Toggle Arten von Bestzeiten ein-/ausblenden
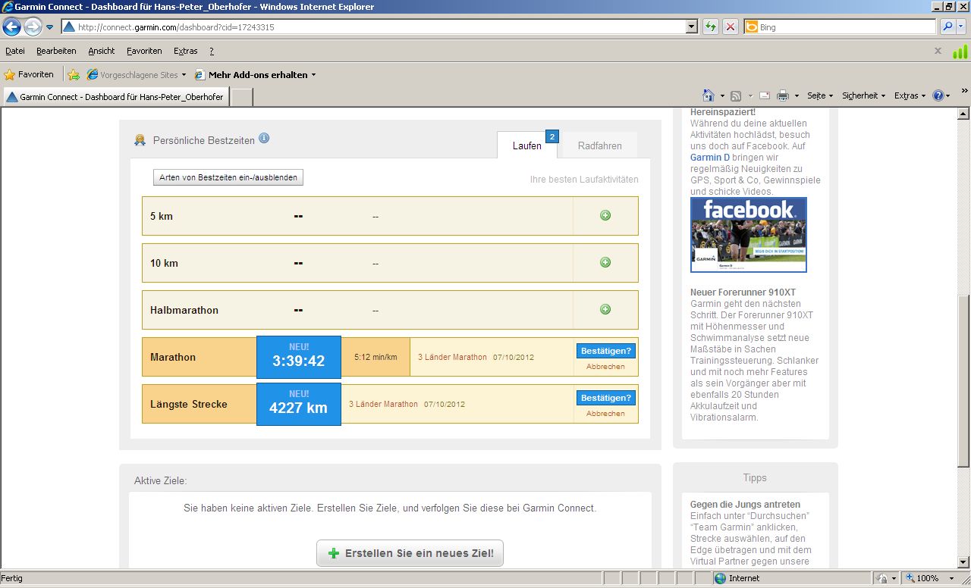Viewport: 971px width, 588px height. tap(228, 177)
